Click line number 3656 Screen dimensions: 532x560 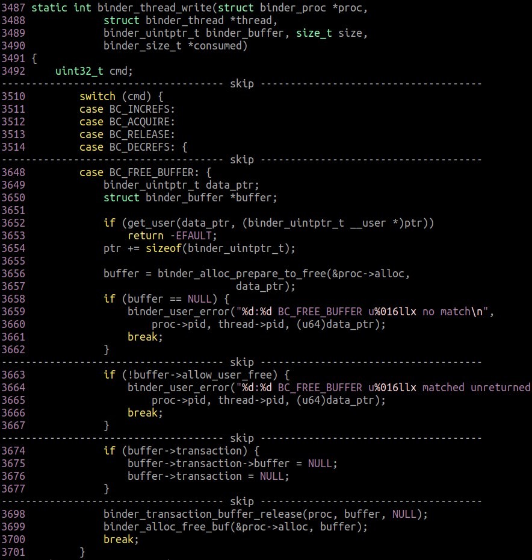13,274
